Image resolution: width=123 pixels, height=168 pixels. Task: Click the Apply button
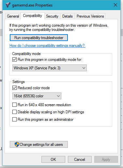[x=106, y=160]
